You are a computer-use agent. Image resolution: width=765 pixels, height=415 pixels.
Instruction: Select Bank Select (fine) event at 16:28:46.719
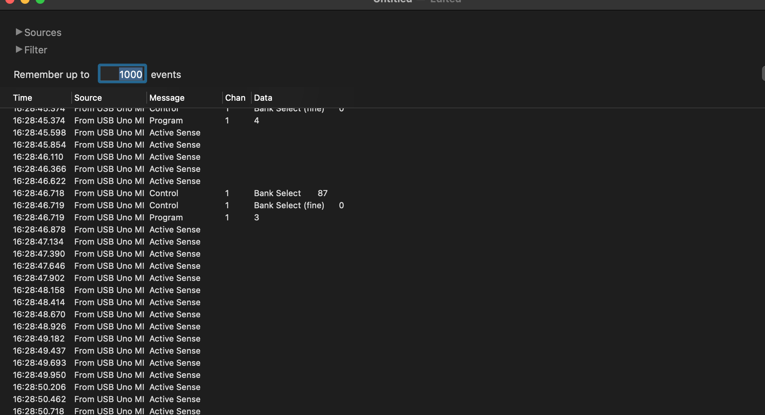pos(289,205)
